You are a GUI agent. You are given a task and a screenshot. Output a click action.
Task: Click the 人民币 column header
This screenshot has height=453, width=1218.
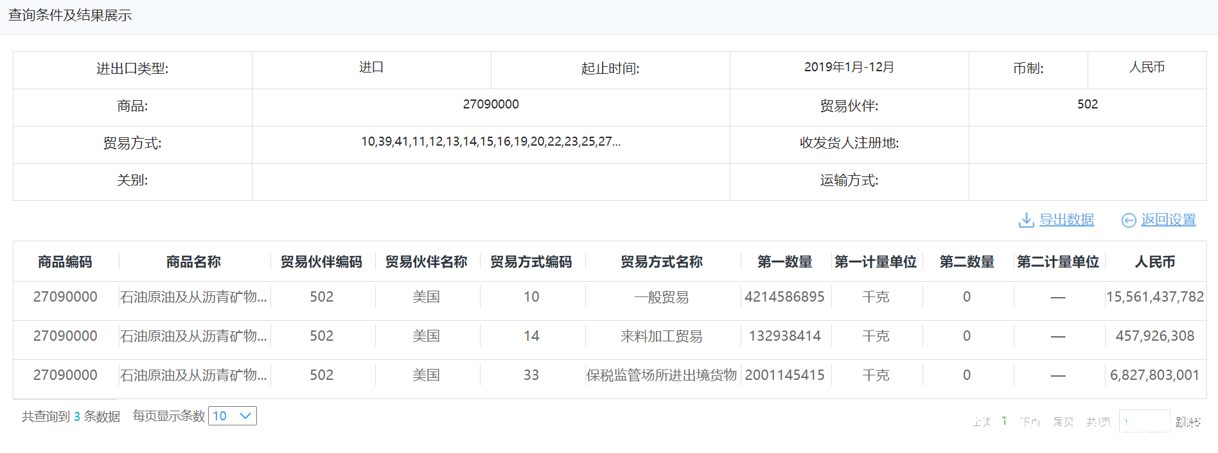(x=1155, y=262)
